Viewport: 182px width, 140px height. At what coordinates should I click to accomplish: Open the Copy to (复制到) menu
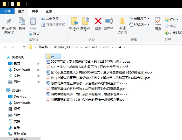85,24
